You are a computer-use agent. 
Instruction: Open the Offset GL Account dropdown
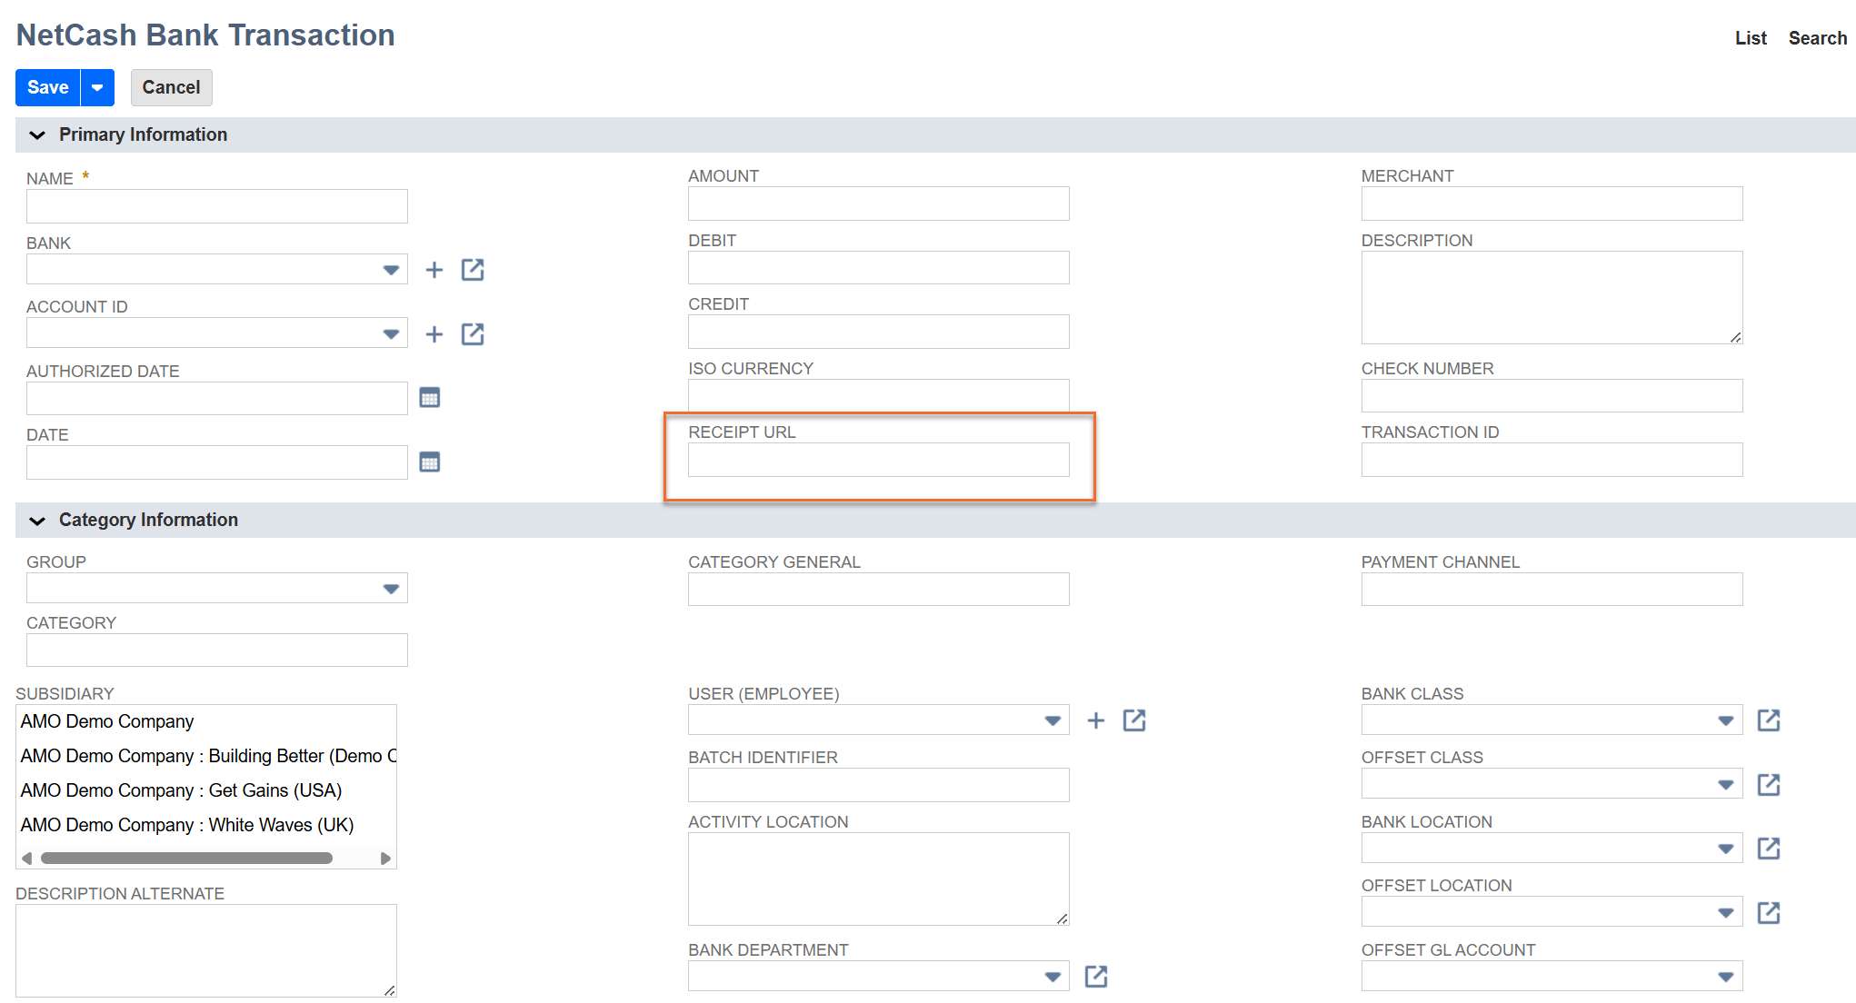[1725, 977]
